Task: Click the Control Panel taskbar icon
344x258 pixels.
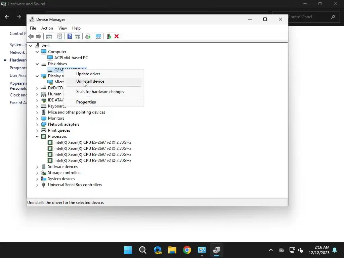Action: (202, 250)
